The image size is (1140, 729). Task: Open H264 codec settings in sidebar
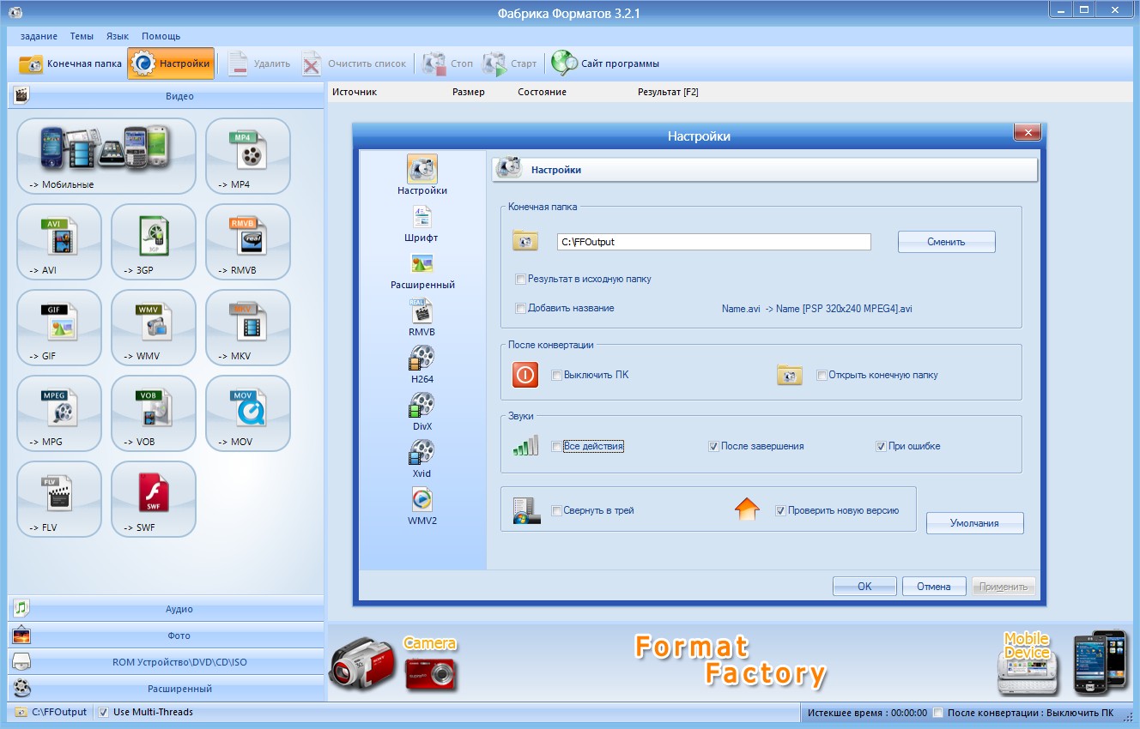[421, 365]
